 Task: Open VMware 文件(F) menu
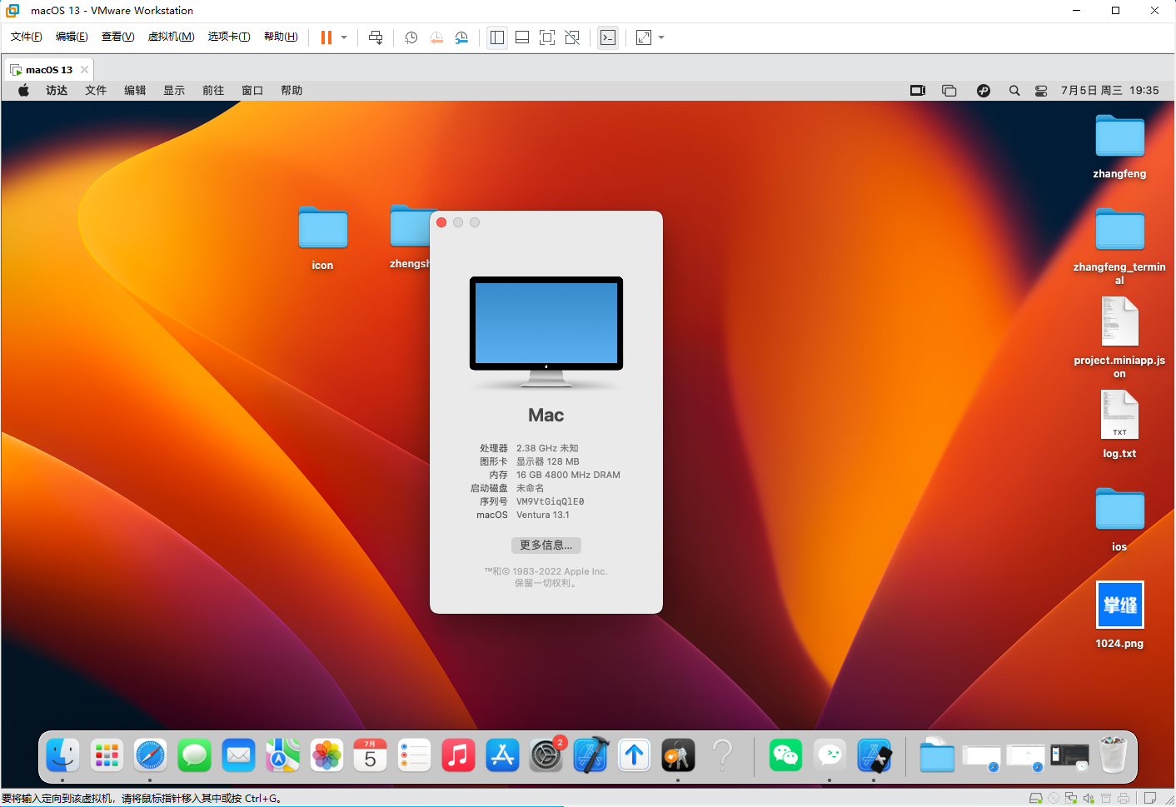[x=27, y=37]
